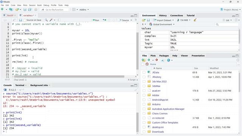Sort files by Modified column header
Viewport: 242px width, 136px height.
click(x=214, y=68)
